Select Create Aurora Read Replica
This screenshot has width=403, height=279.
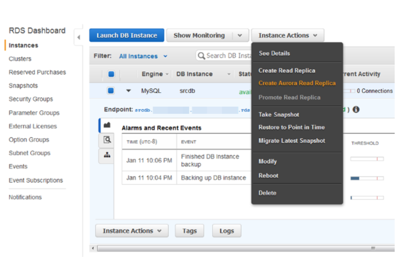297,83
